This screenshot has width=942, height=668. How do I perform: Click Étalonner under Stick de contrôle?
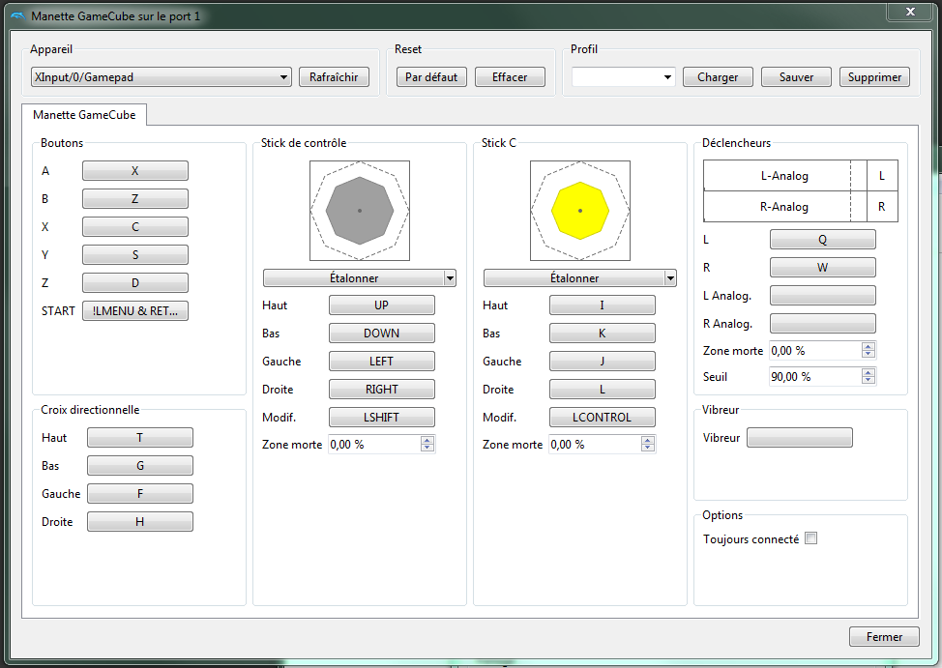(354, 278)
